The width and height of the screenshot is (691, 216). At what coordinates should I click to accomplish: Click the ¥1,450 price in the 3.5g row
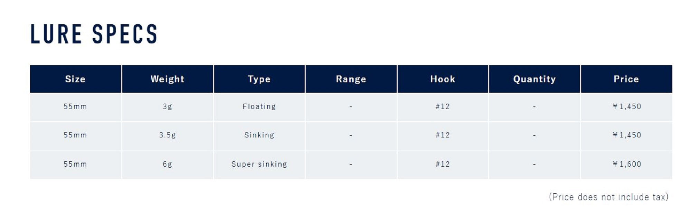coord(626,135)
